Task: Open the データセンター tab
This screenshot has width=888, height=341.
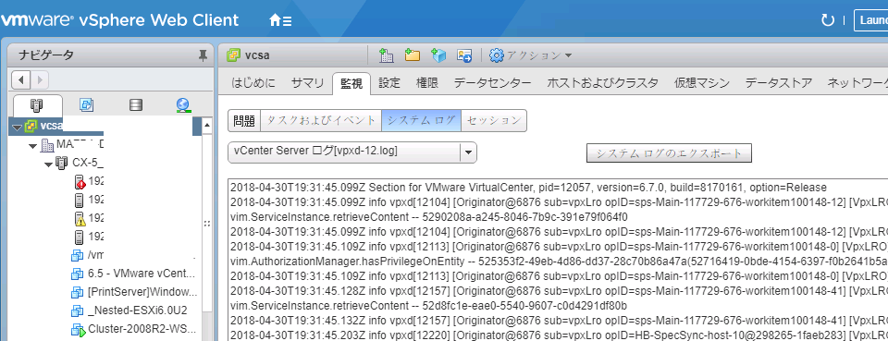Action: [493, 83]
